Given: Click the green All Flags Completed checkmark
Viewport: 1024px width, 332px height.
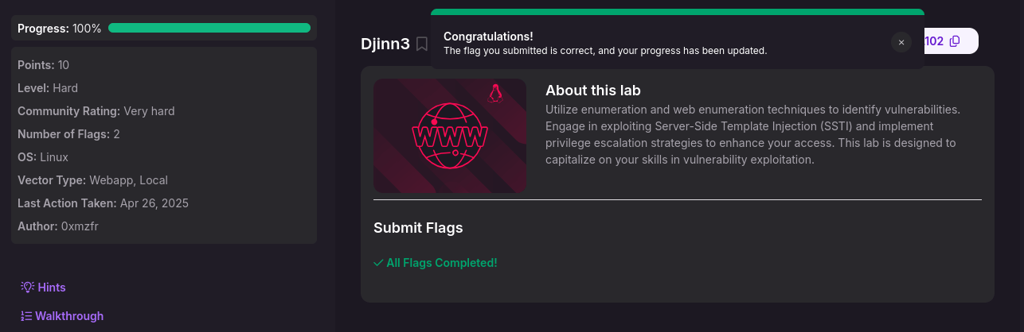Looking at the screenshot, I should coord(378,263).
